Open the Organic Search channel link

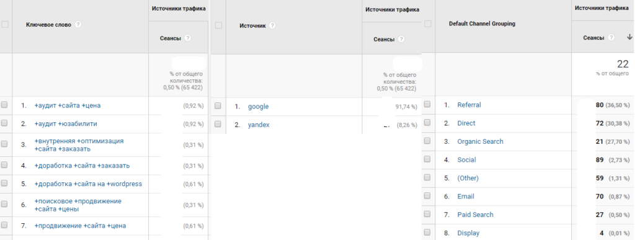click(x=481, y=141)
